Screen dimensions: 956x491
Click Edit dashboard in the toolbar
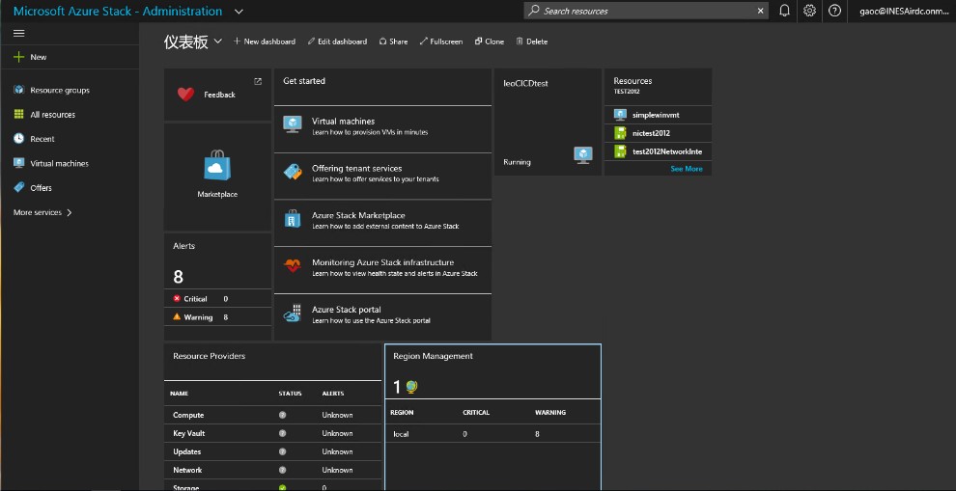pyautogui.click(x=337, y=41)
